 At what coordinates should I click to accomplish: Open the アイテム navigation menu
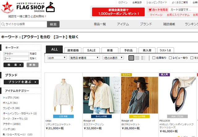123,24
